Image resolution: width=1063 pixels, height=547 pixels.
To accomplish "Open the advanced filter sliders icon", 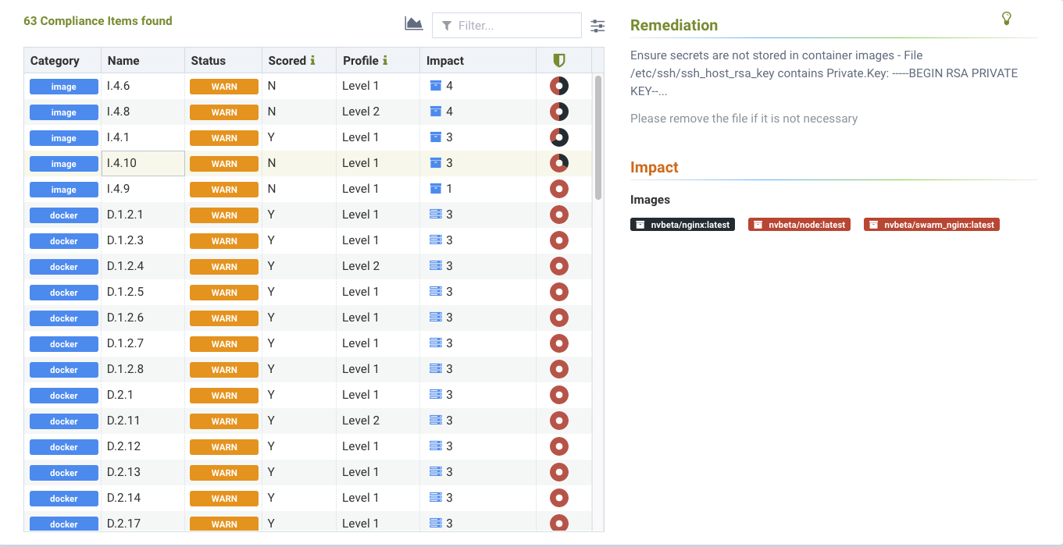I will pos(597,26).
